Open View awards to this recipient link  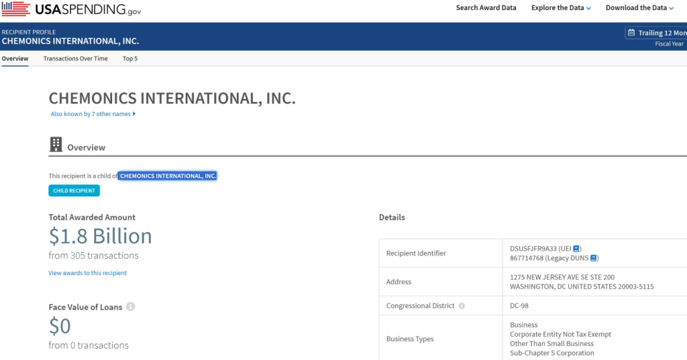tap(87, 273)
